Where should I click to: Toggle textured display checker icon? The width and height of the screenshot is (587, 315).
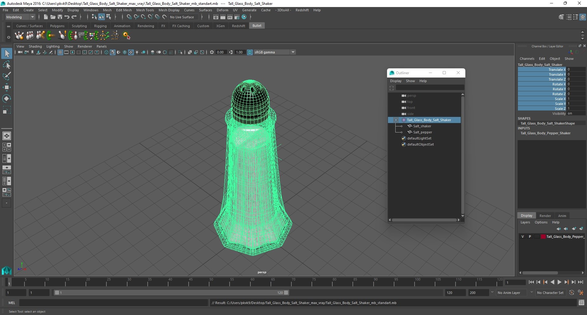131,52
